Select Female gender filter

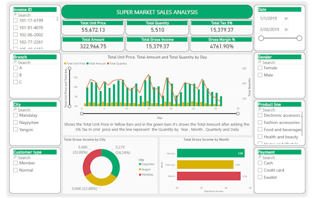[x=260, y=68]
